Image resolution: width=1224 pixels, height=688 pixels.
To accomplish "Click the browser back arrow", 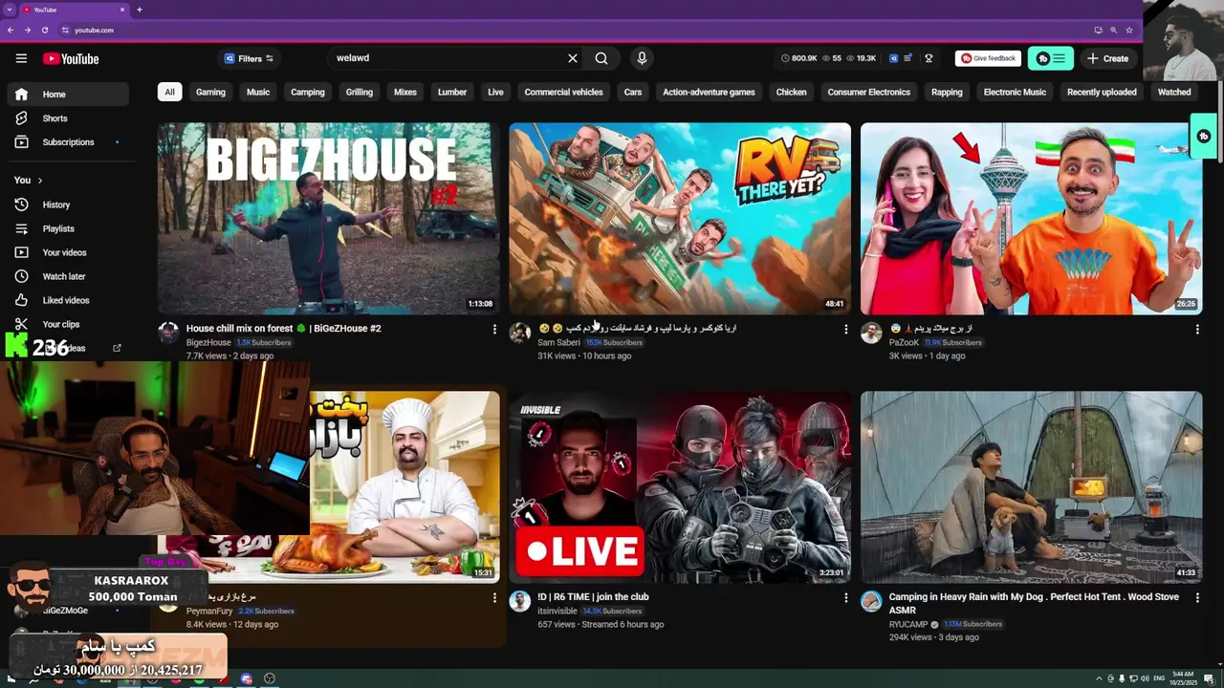I will (x=10, y=31).
